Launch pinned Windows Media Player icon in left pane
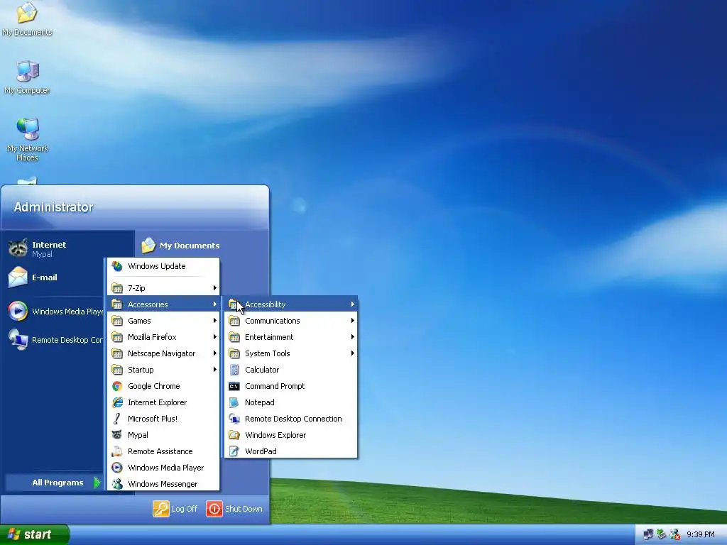This screenshot has height=545, width=727. tap(18, 311)
